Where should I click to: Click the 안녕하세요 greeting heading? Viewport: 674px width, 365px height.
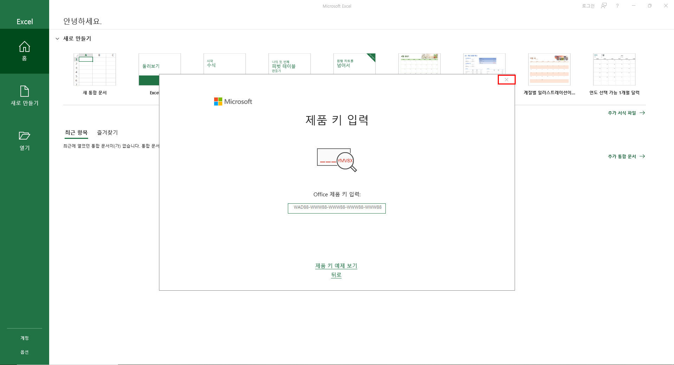[82, 21]
